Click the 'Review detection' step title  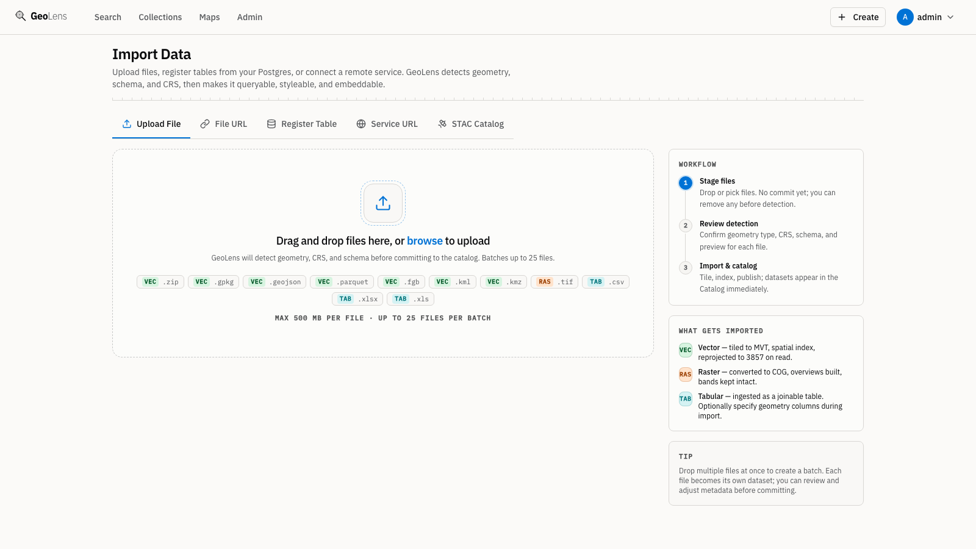(729, 224)
